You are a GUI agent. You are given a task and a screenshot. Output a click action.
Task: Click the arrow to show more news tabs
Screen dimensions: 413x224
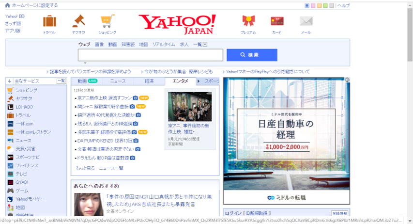(199, 81)
